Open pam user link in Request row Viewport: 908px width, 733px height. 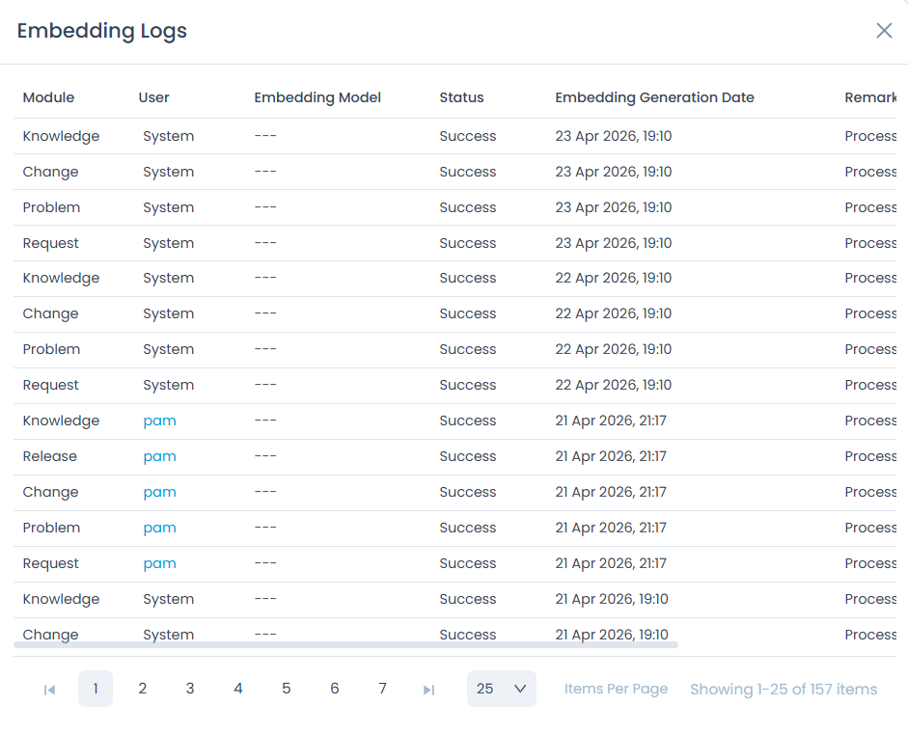159,563
